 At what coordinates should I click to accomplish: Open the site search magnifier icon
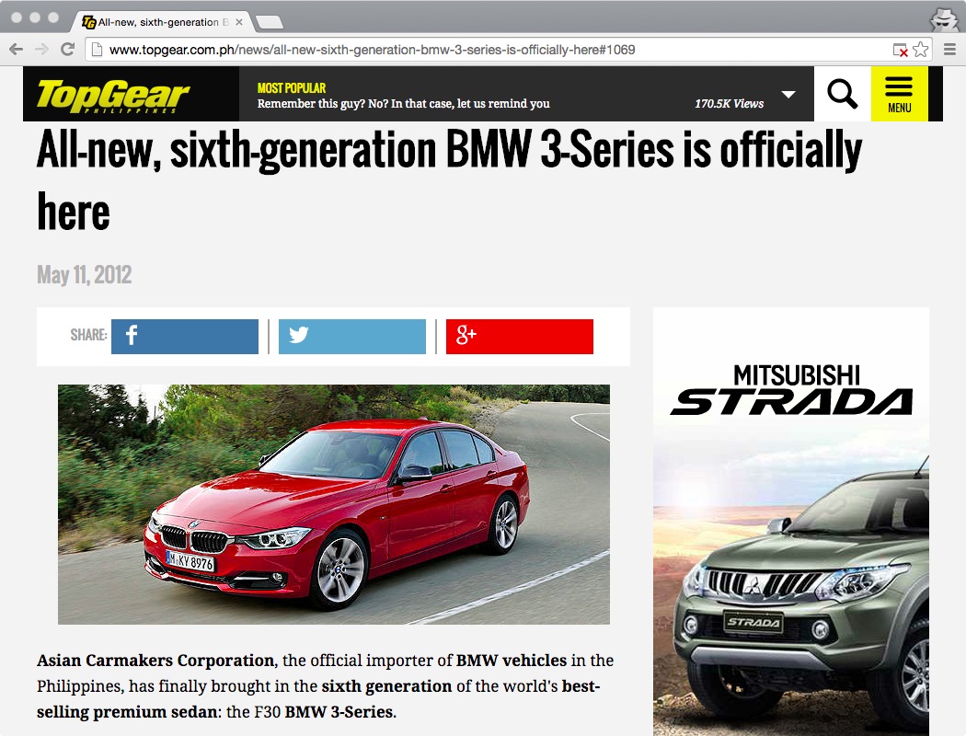click(842, 94)
